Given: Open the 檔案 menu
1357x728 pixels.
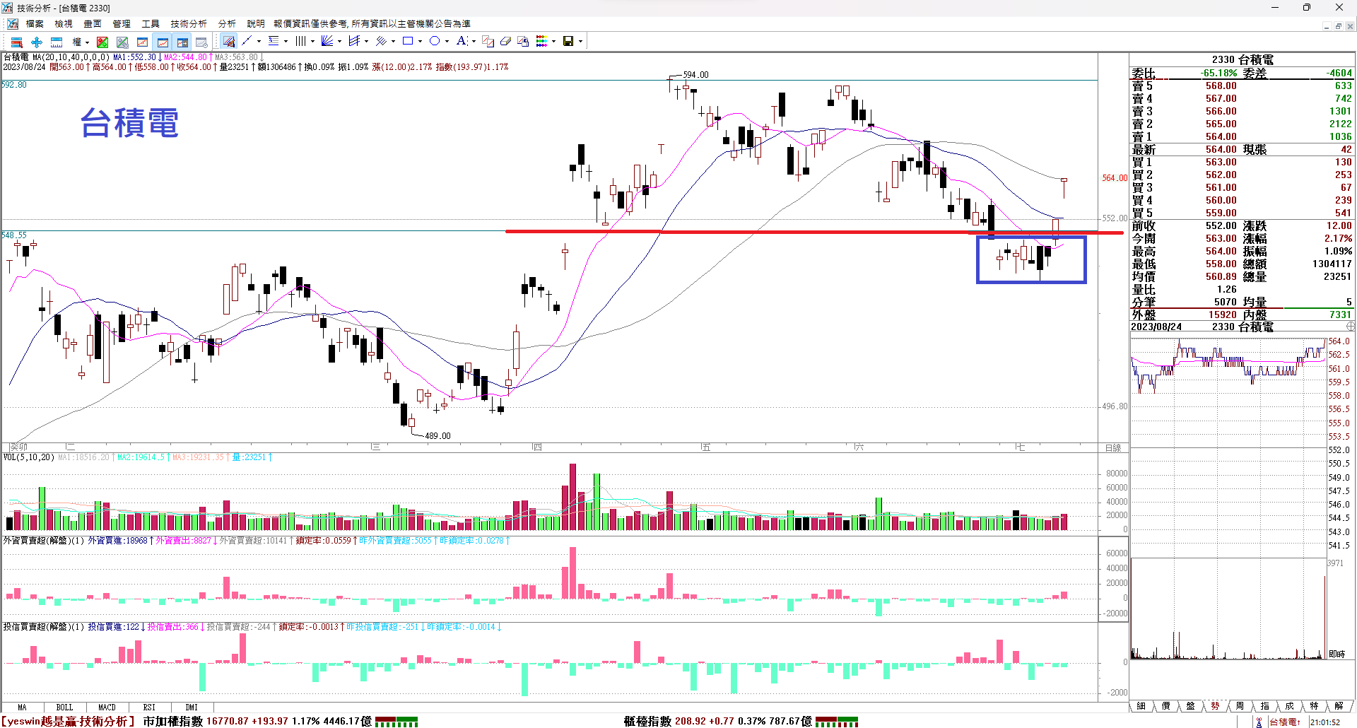Looking at the screenshot, I should coord(35,23).
